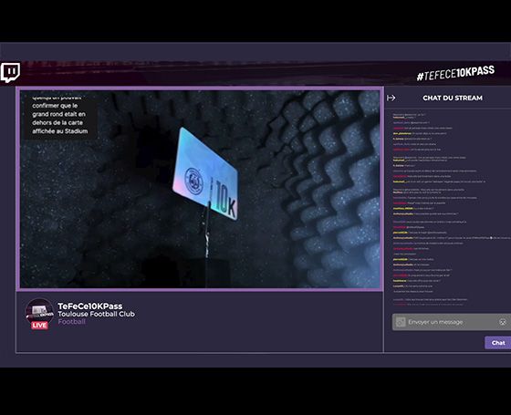Focus the 'Envoyer un message' input

click(452, 322)
